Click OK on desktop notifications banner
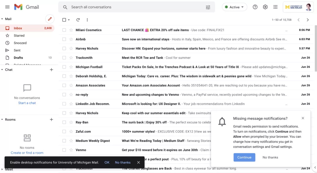Viewport: 317px width, 173px height. pyautogui.click(x=107, y=162)
